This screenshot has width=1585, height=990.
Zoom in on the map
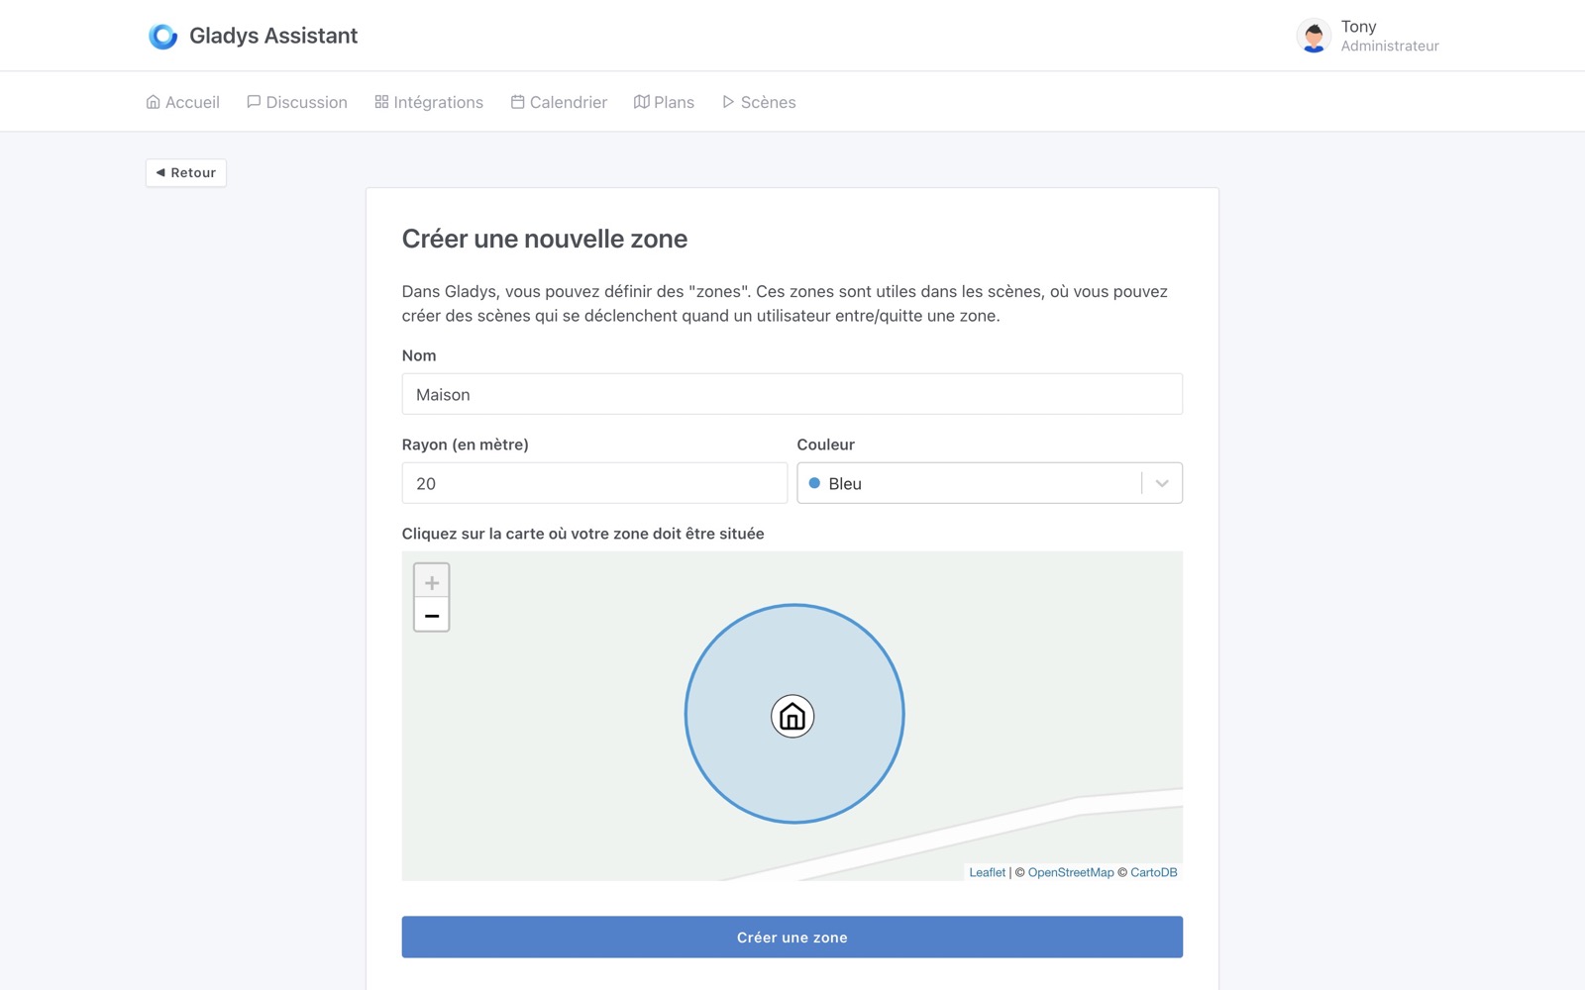pos(431,582)
